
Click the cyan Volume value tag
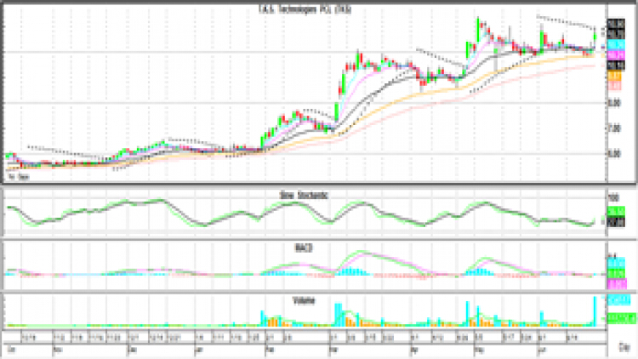tap(619, 300)
